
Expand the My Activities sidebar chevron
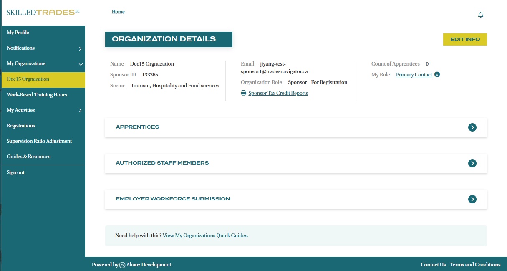(80, 111)
